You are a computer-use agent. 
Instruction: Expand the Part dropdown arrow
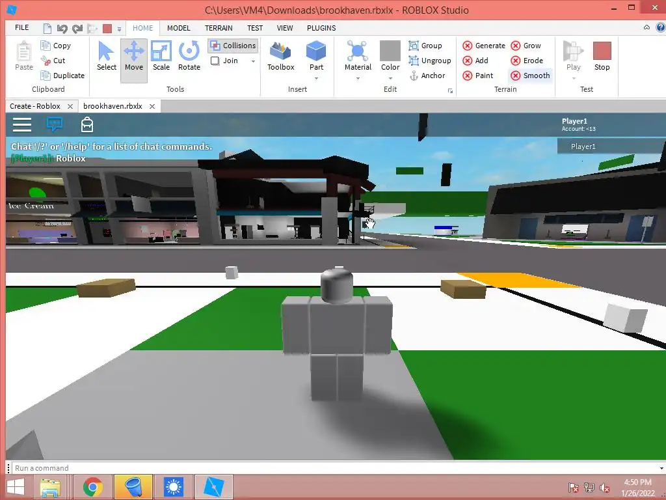tap(317, 78)
